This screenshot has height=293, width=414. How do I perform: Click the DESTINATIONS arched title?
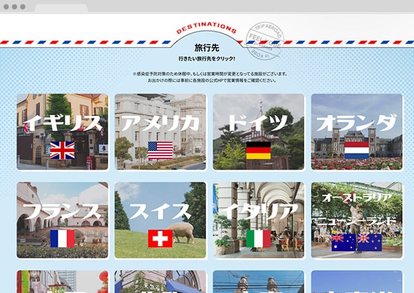click(x=207, y=28)
